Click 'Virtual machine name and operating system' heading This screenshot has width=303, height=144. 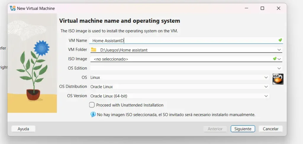(x=120, y=21)
